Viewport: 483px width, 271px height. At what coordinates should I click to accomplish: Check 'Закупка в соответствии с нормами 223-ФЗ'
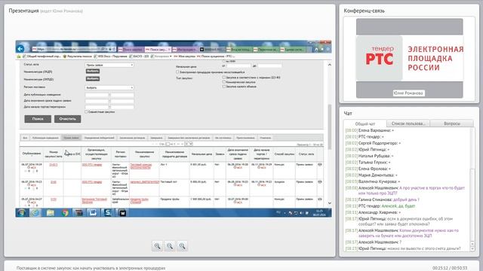(x=224, y=78)
